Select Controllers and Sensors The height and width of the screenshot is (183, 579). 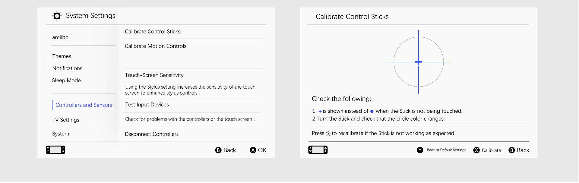(84, 105)
